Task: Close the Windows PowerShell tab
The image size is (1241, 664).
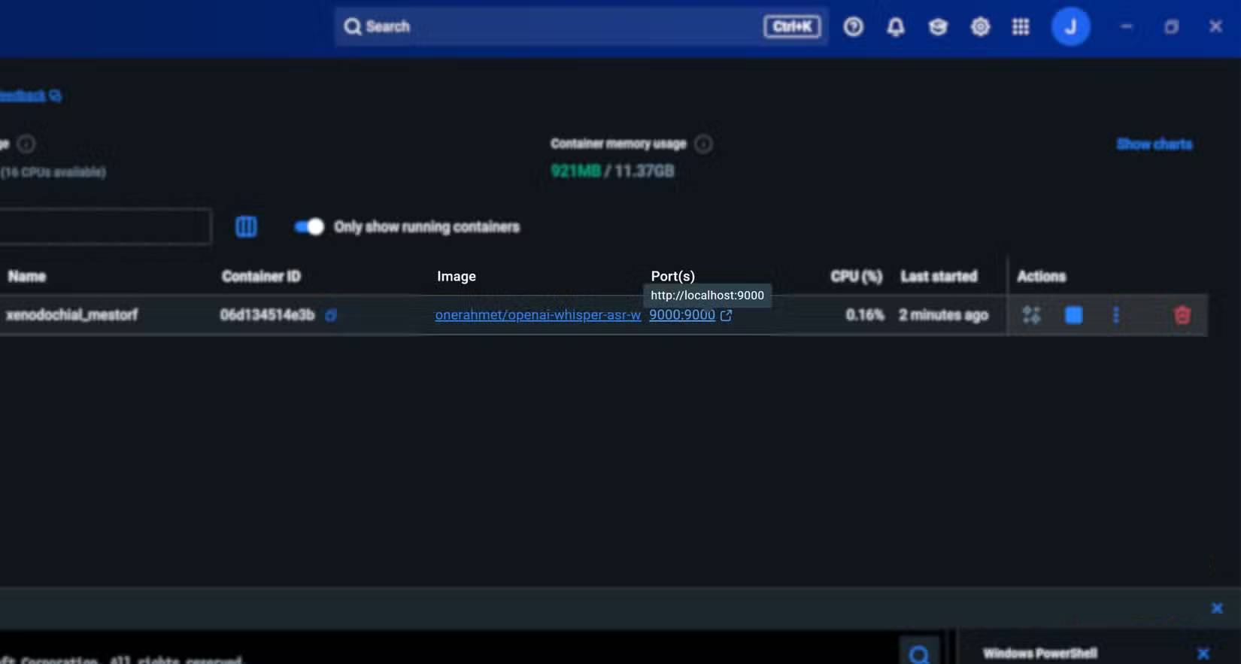Action: coord(1203,653)
